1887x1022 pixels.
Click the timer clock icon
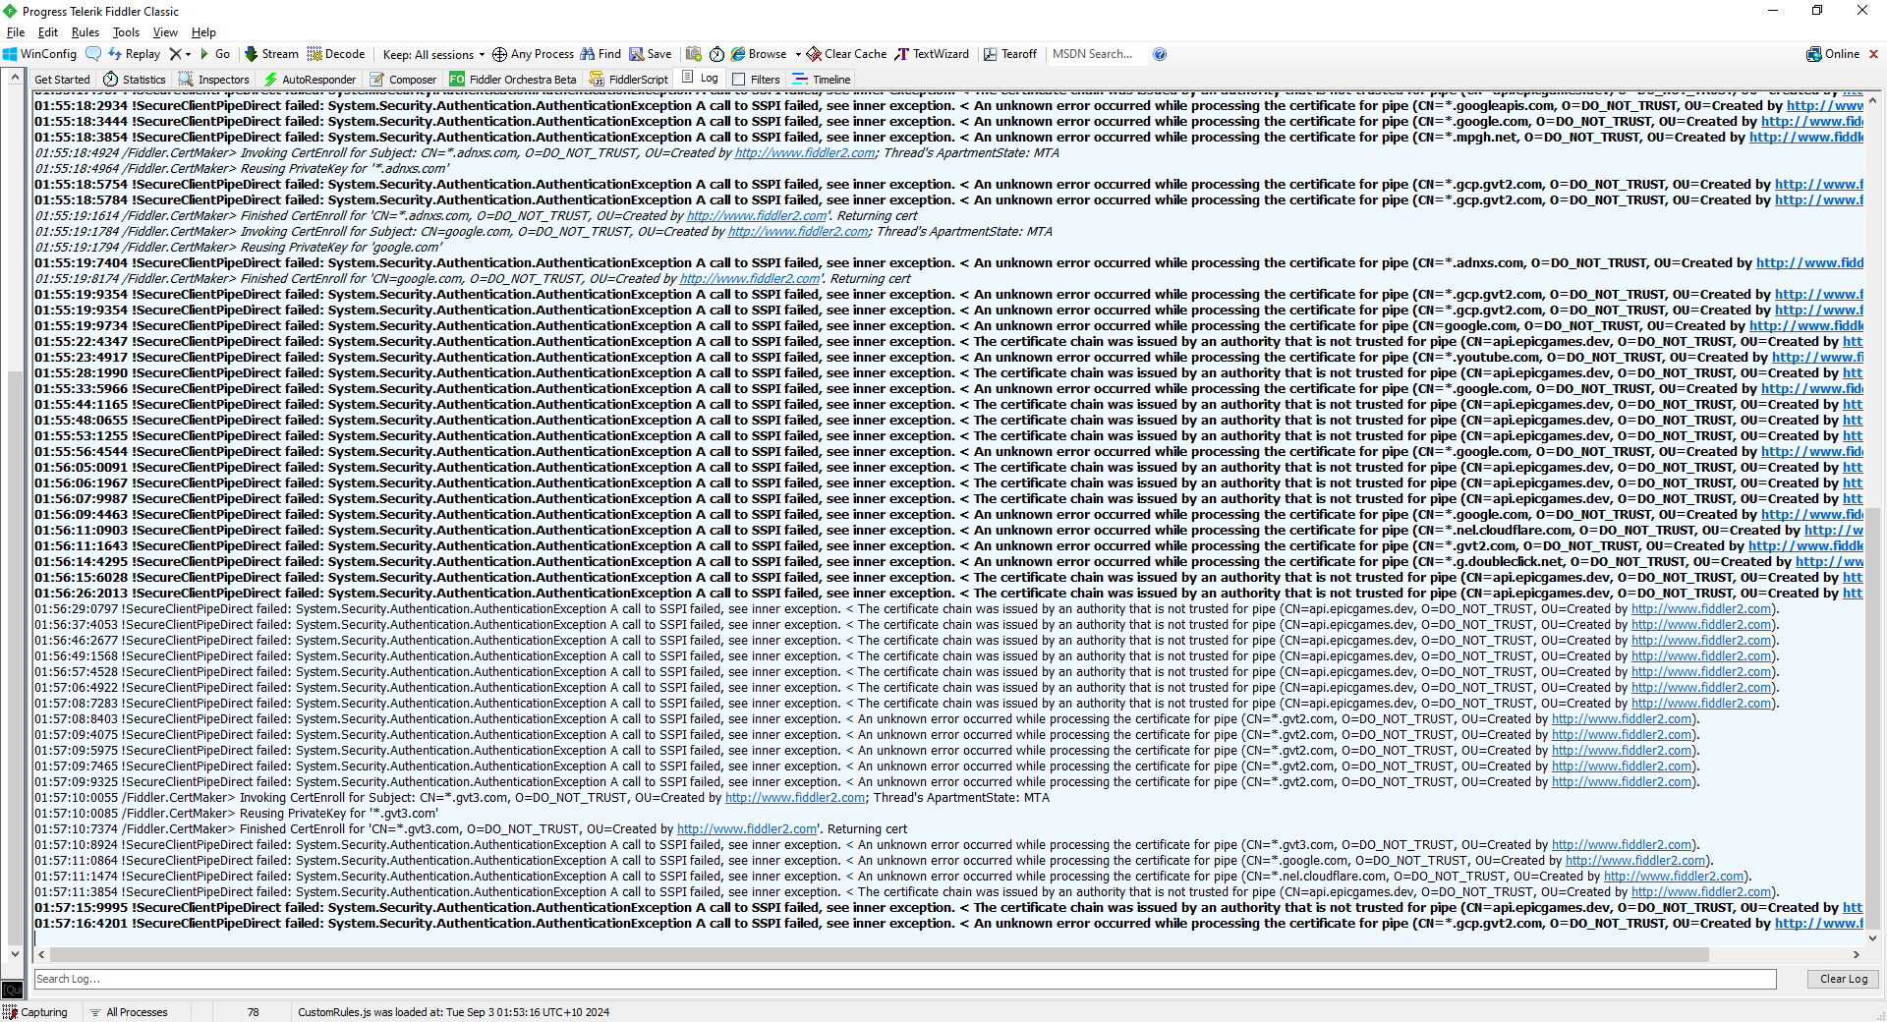click(x=716, y=54)
